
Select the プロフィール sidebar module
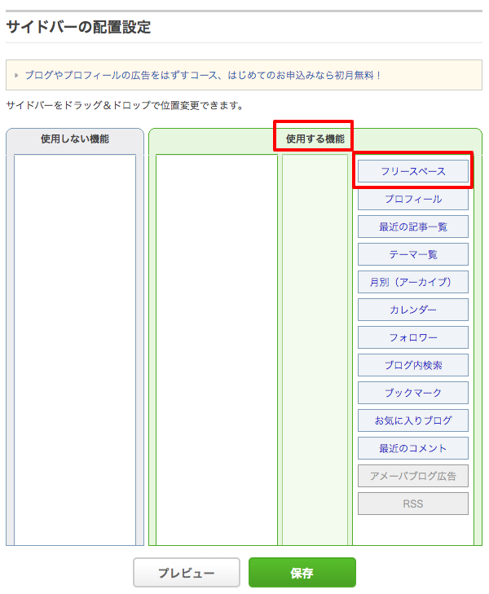(413, 199)
